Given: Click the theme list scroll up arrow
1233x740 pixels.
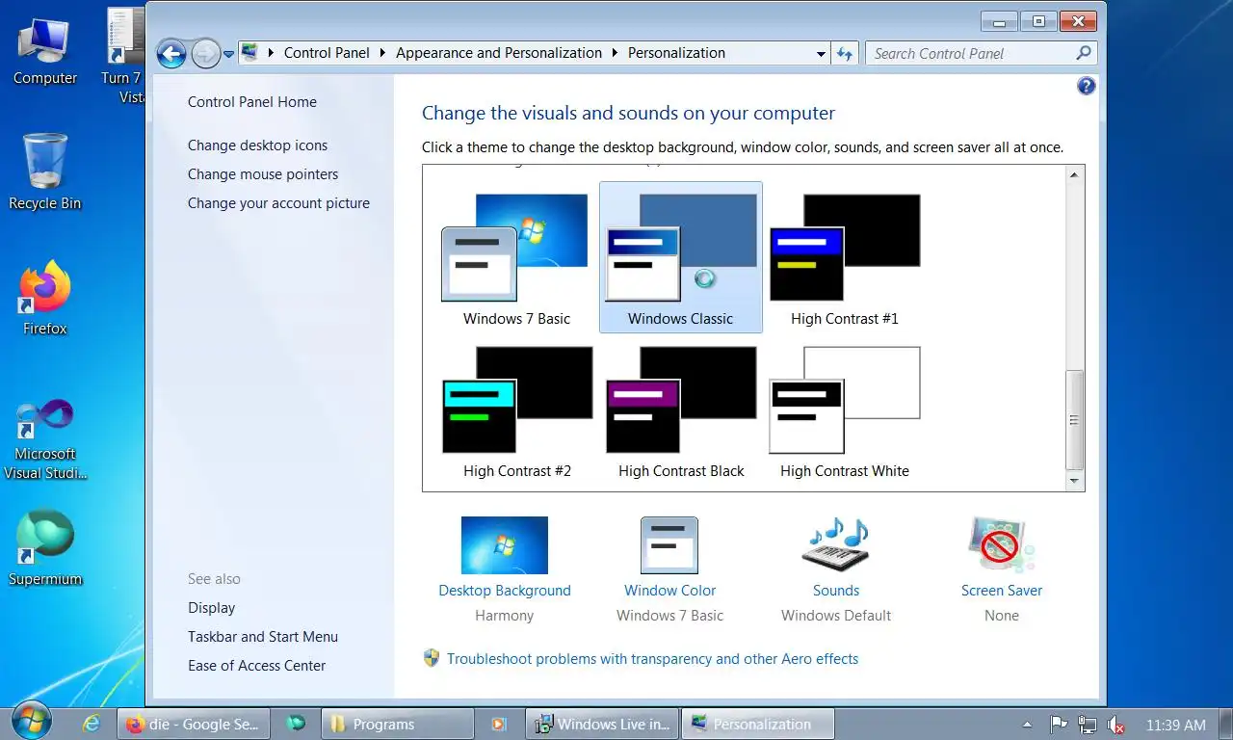Looking at the screenshot, I should [1074, 175].
